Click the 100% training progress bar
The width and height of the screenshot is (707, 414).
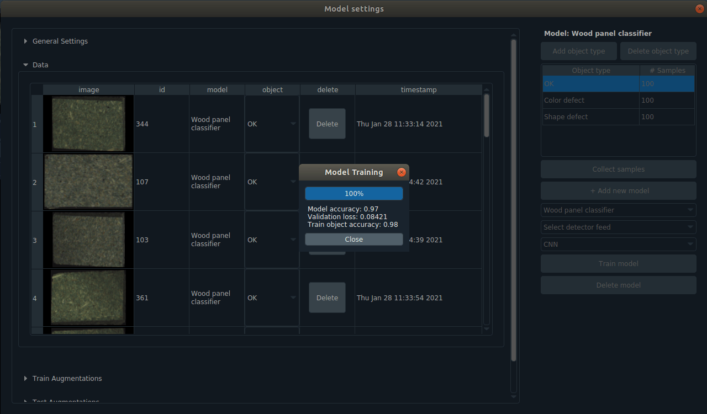click(x=353, y=194)
